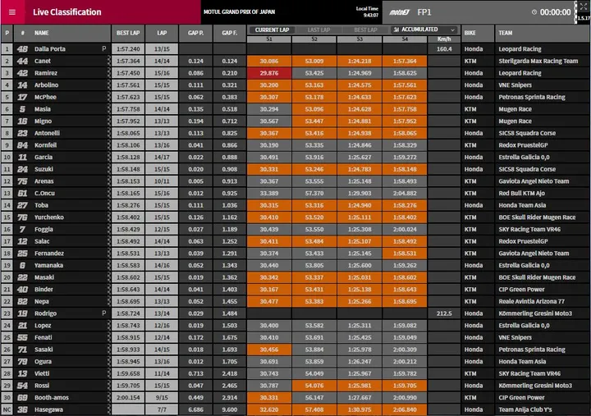
Task: Click rider number 69 badge
Action: [22, 397]
